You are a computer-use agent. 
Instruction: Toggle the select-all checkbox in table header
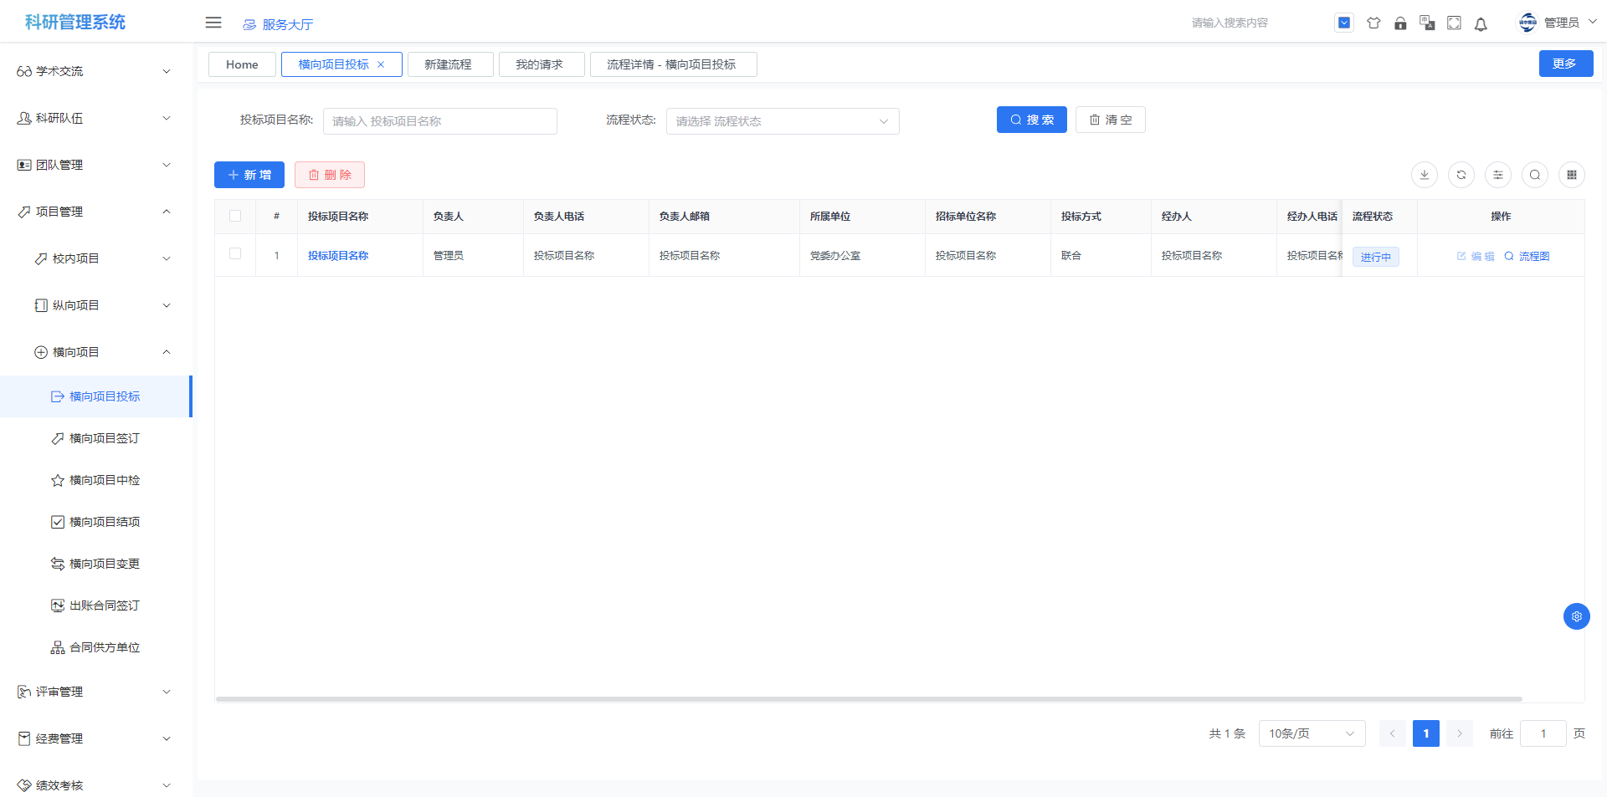[x=235, y=216]
